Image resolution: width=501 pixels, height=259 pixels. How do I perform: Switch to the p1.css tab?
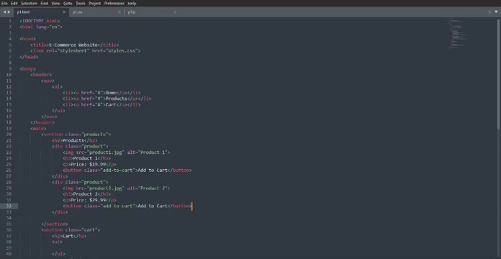(x=77, y=12)
